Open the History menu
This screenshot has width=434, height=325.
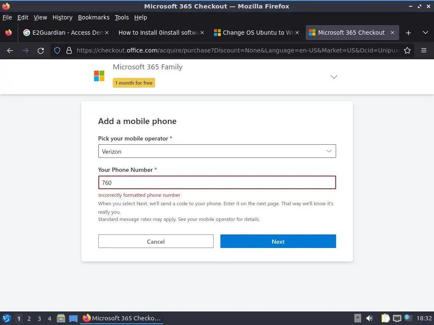coord(62,17)
